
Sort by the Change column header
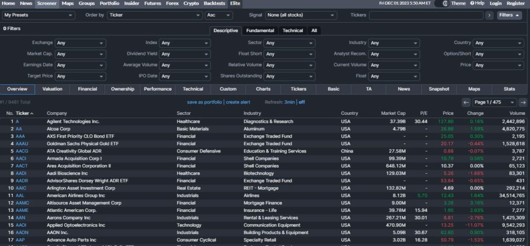475,113
